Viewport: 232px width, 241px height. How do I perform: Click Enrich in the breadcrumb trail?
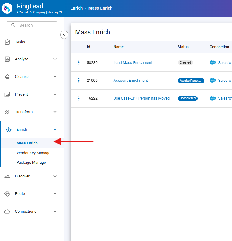pyautogui.click(x=77, y=8)
